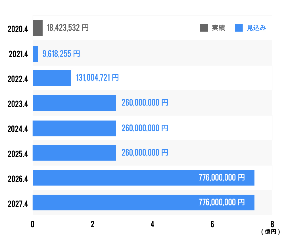Image resolution: width=284 pixels, height=244 pixels.
Task: Click the 2023.4 blue bar
Action: click(74, 103)
